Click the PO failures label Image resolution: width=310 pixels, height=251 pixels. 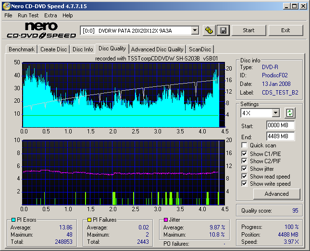click(x=176, y=244)
